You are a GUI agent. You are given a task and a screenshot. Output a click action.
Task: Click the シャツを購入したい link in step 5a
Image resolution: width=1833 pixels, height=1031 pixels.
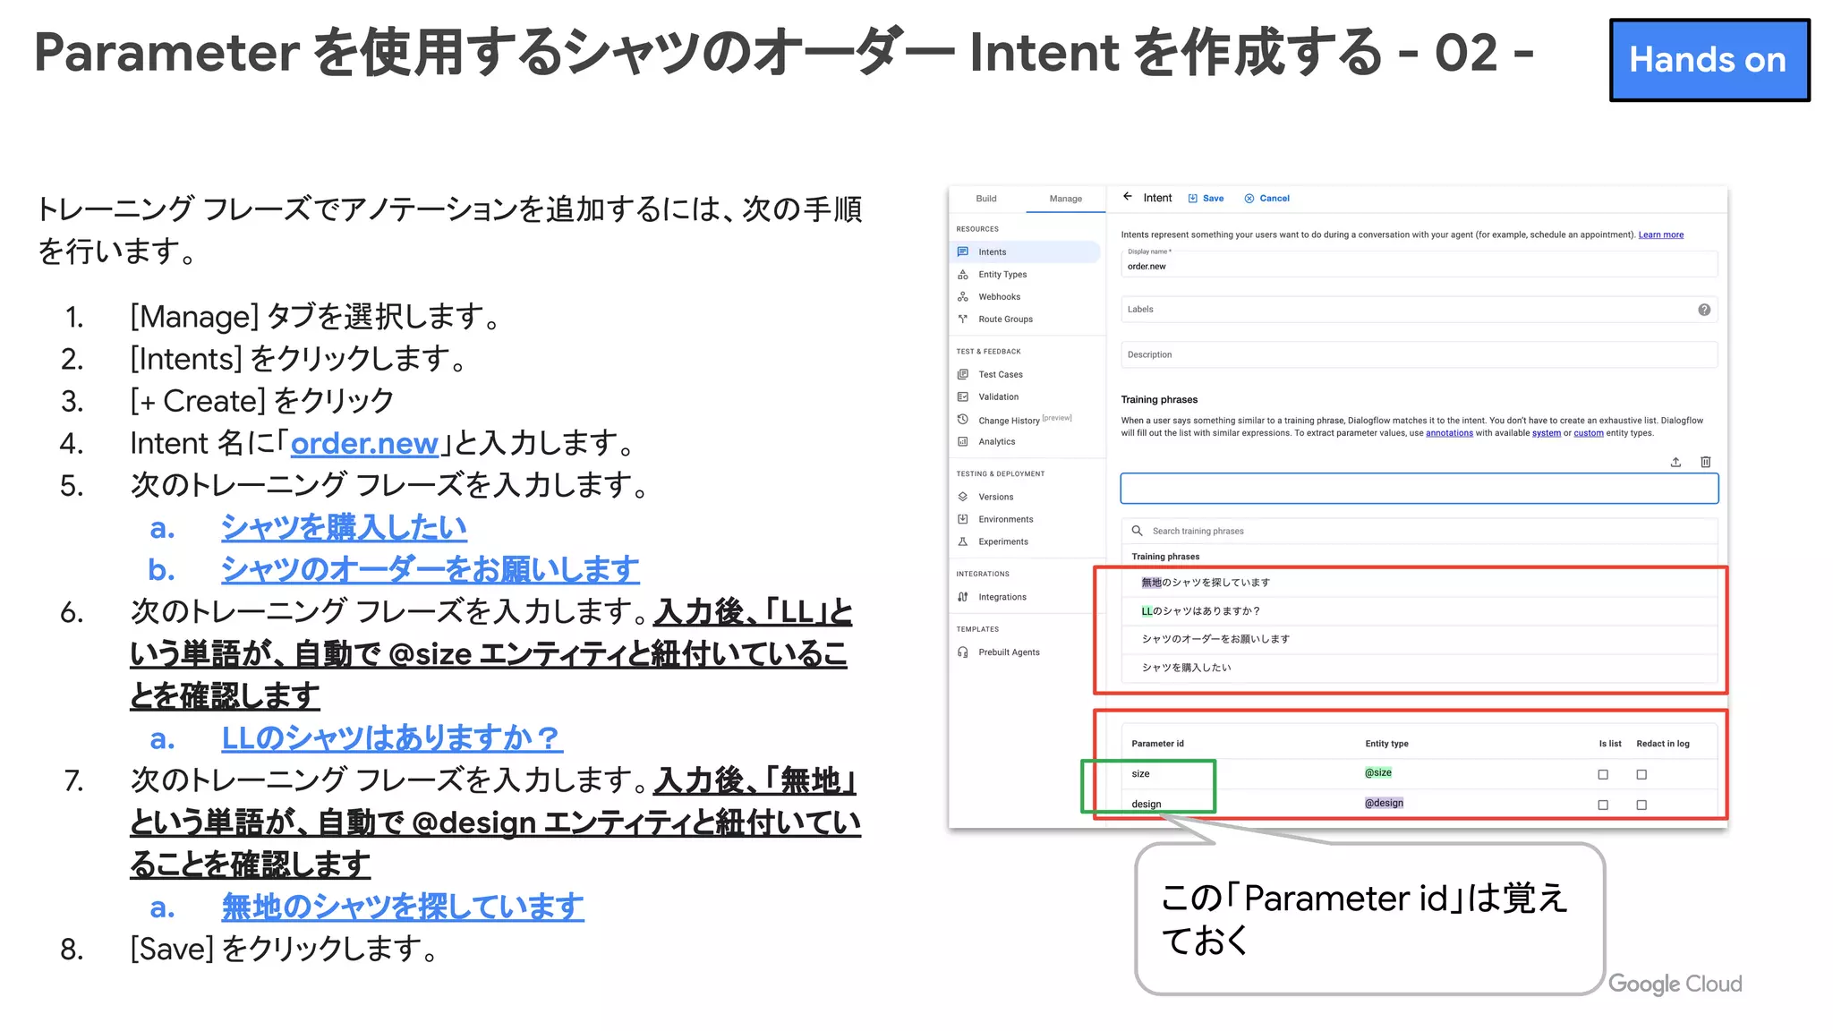(x=344, y=527)
